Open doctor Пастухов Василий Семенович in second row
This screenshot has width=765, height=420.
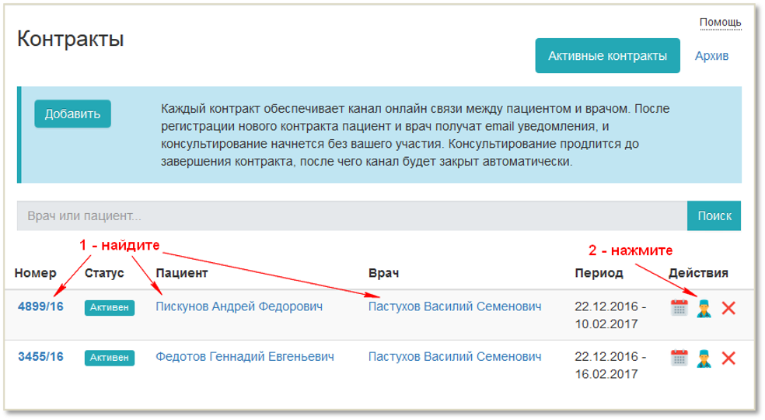coord(455,357)
